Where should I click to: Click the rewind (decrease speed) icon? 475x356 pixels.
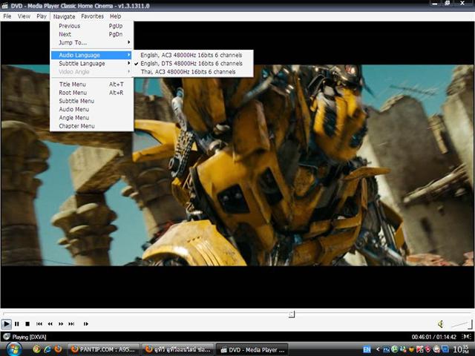[50, 324]
